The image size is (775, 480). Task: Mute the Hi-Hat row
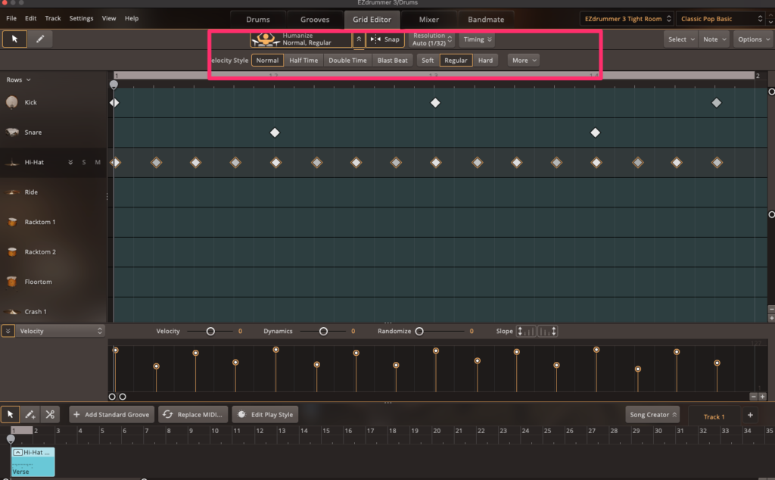click(98, 162)
